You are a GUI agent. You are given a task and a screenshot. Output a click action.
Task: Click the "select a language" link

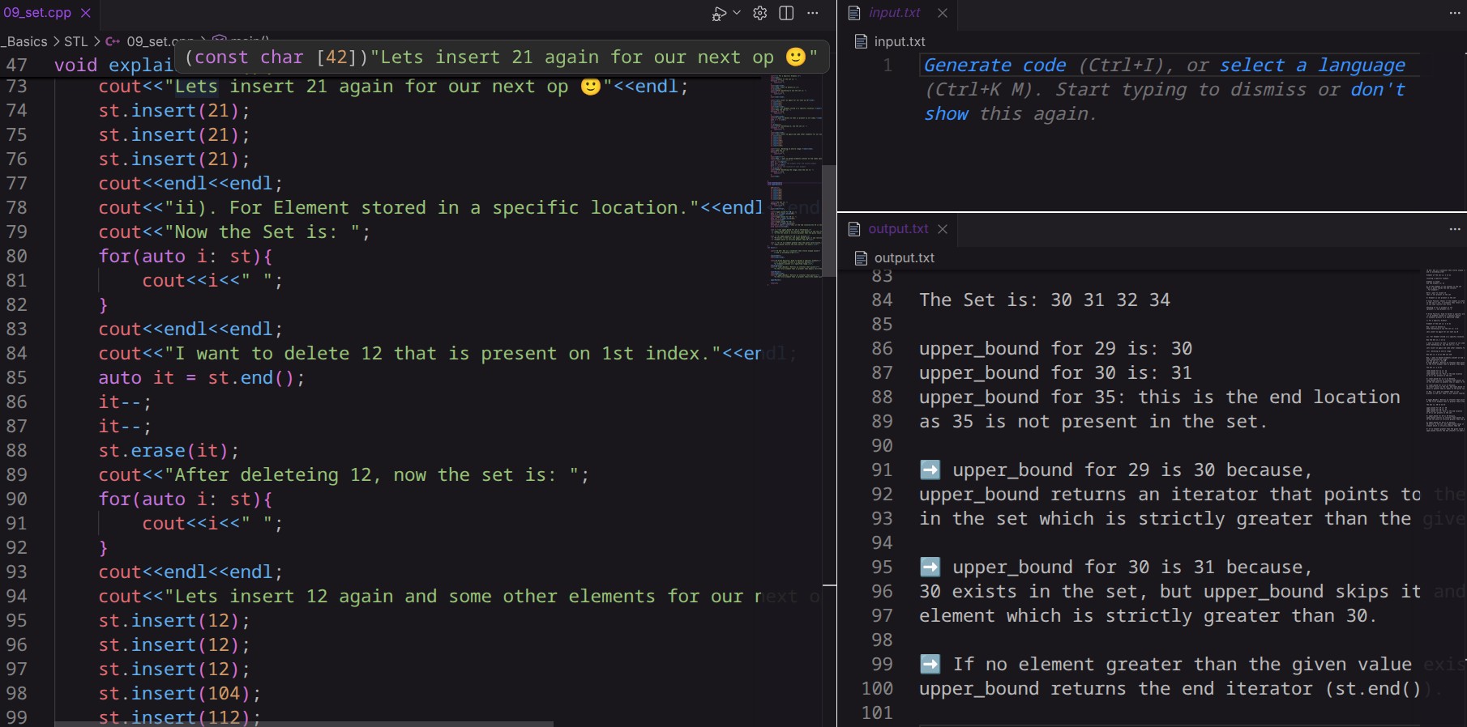click(x=1312, y=66)
